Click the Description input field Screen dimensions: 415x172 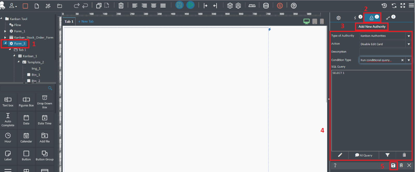point(385,52)
